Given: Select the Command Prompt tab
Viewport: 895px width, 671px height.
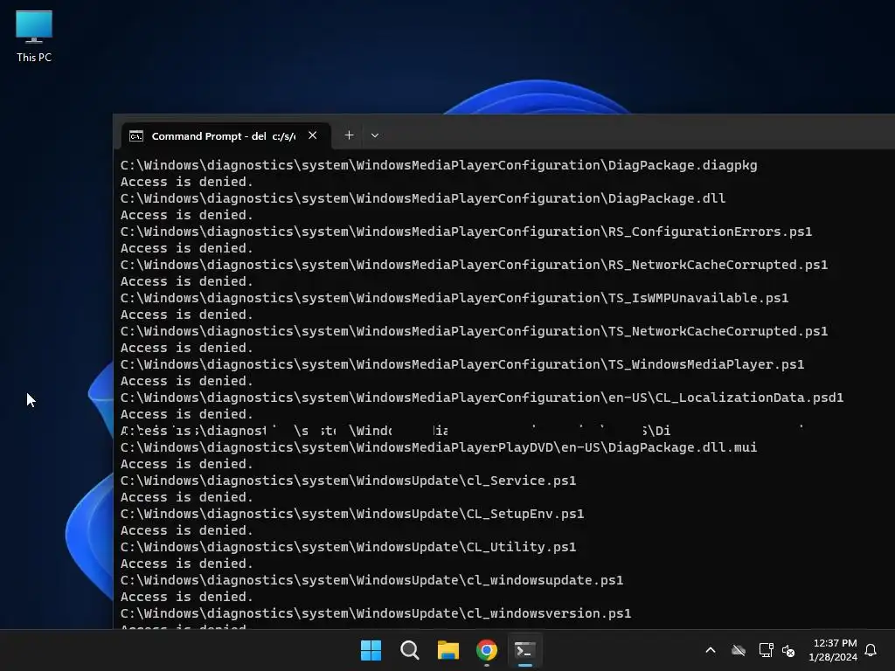Looking at the screenshot, I should point(225,135).
